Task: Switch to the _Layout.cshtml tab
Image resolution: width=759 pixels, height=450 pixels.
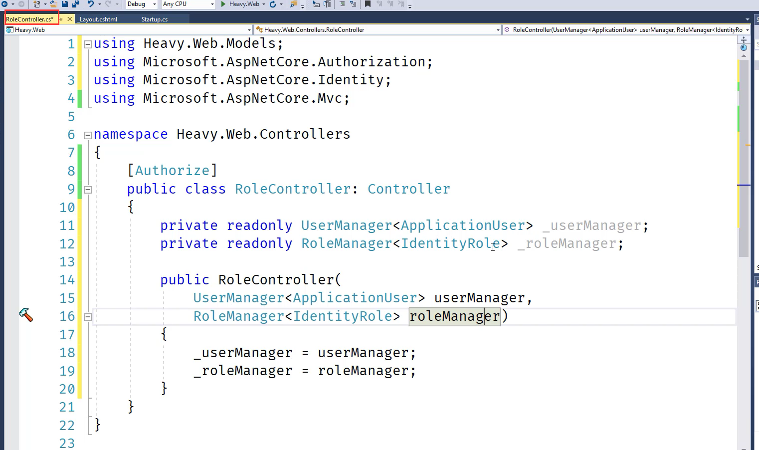Action: point(98,19)
